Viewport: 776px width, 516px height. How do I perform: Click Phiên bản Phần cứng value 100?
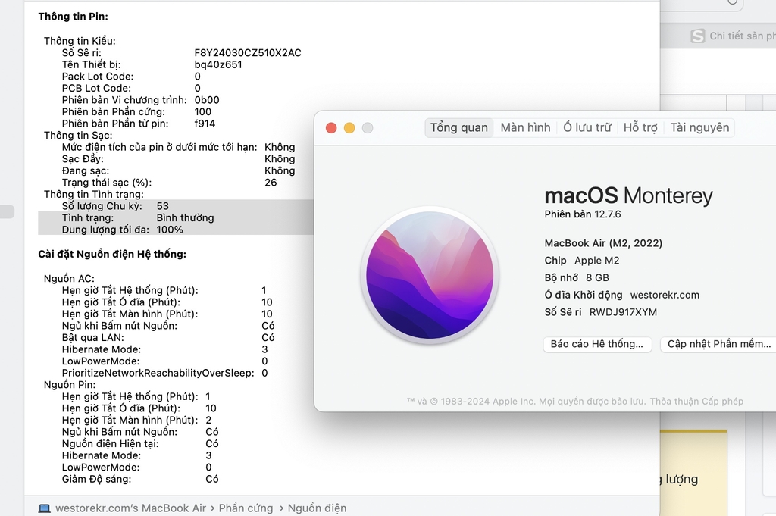203,112
